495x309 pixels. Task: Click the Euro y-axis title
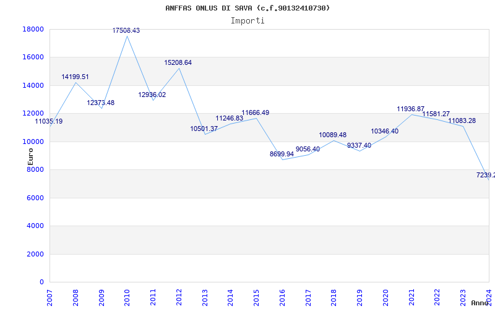click(x=30, y=157)
